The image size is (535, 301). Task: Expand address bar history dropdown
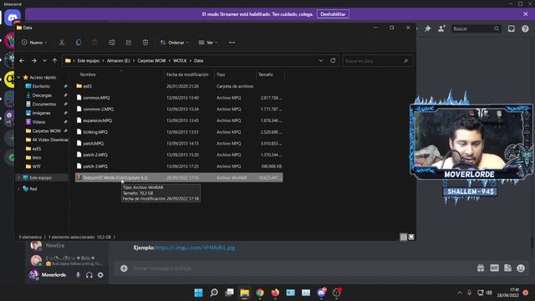321,61
